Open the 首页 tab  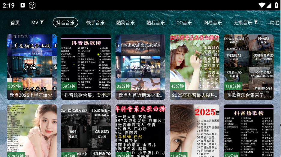tap(15, 23)
